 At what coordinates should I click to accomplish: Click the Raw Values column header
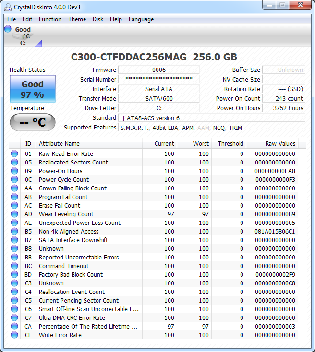coord(272,144)
